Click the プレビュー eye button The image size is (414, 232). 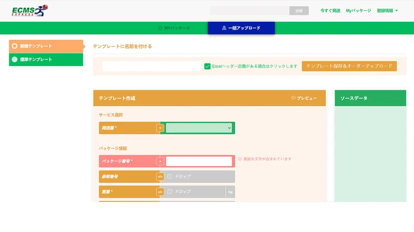[304, 98]
